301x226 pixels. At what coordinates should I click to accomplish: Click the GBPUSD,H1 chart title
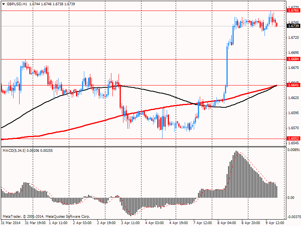(x=17, y=4)
